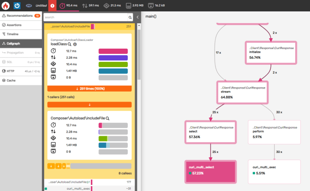
Task: Switch to the 31.3 ms CPU metric
Action: (x=114, y=6)
